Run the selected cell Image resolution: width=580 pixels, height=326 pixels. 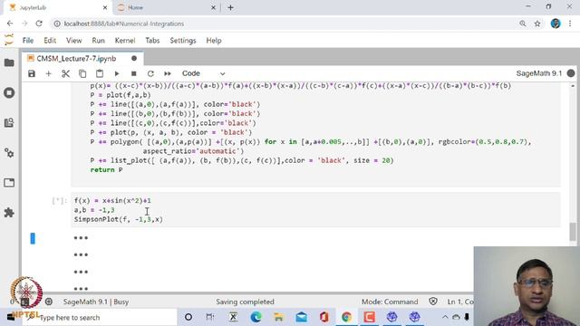tap(117, 73)
